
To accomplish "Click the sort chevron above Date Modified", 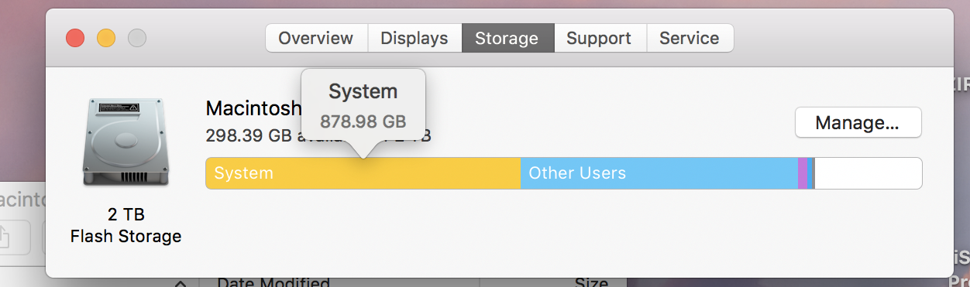I will [x=180, y=283].
